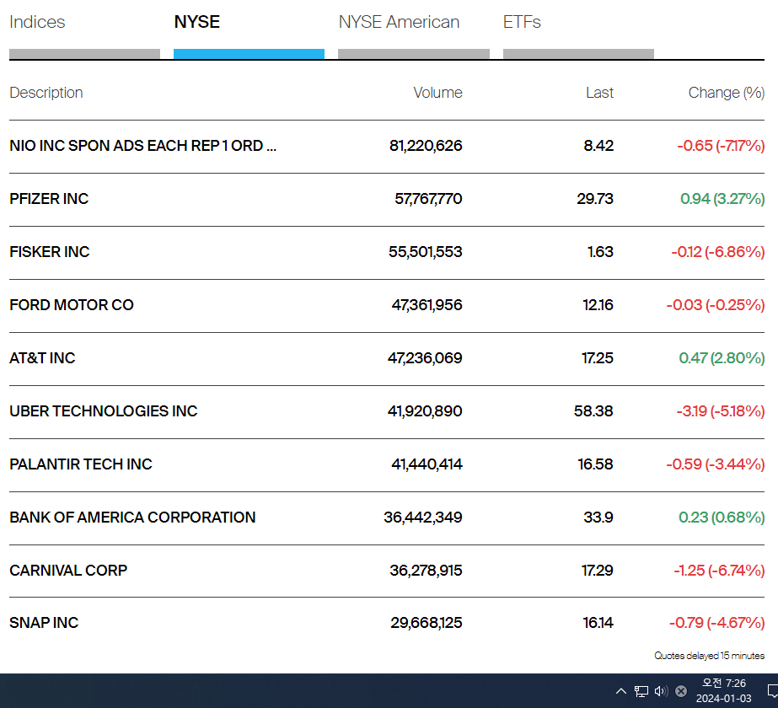Click AT&T volume 47,236,069
Image resolution: width=778 pixels, height=708 pixels.
pos(425,358)
